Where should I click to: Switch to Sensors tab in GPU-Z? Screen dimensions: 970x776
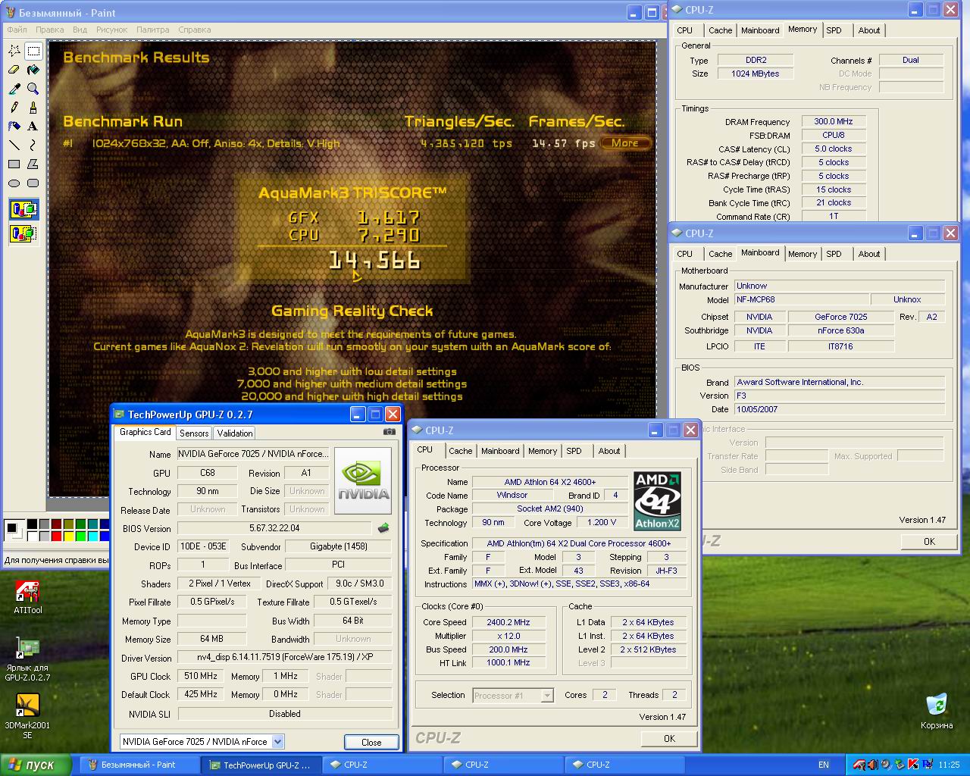tap(194, 433)
